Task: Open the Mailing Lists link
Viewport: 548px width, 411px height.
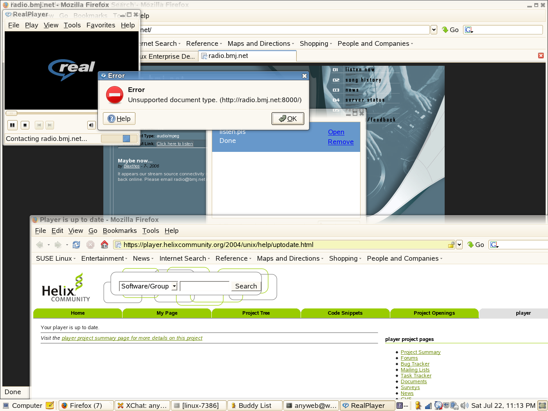Action: pos(415,370)
